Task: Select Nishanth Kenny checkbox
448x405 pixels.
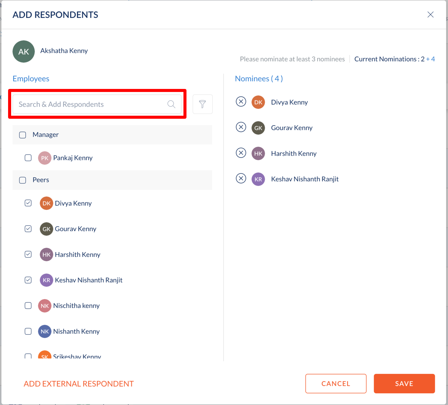Action: coord(28,331)
